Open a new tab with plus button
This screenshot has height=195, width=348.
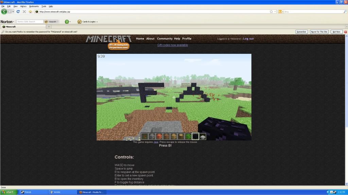[49, 26]
